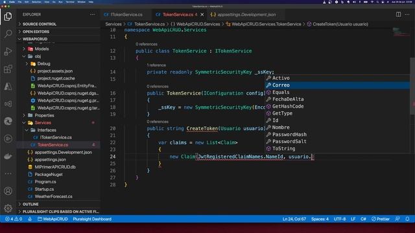415x233 pixels.
Task: Open appsettings.json file
Action: tap(58, 160)
